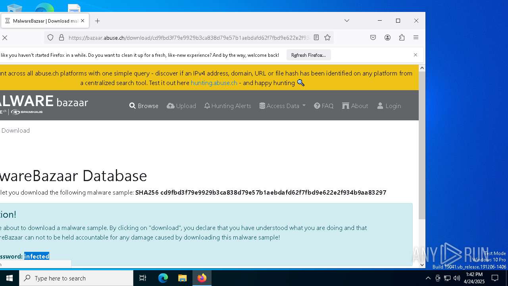Open the extensions puzzle icon

click(402, 37)
